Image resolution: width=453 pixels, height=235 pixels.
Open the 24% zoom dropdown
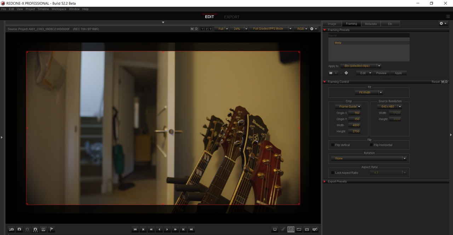(x=240, y=29)
